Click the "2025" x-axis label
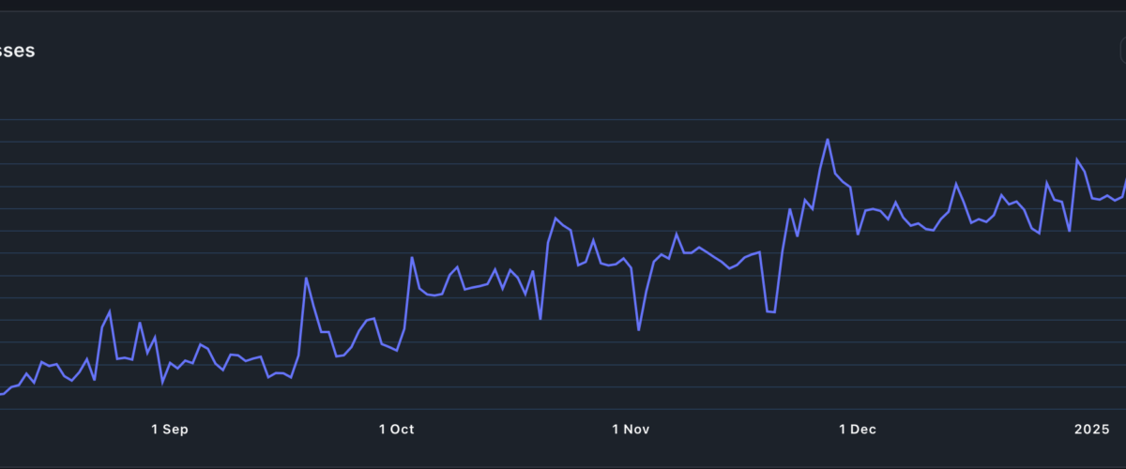Screen dimensions: 1126x469 tap(1092, 430)
